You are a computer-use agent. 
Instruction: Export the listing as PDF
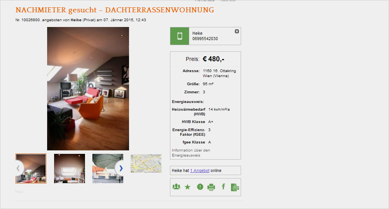pyautogui.click(x=235, y=187)
